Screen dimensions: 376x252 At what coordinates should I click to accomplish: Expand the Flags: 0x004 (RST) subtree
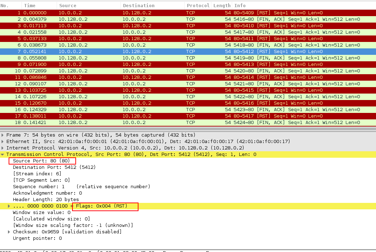click(x=9, y=206)
